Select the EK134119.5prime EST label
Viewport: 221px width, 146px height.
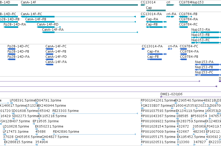190,111
